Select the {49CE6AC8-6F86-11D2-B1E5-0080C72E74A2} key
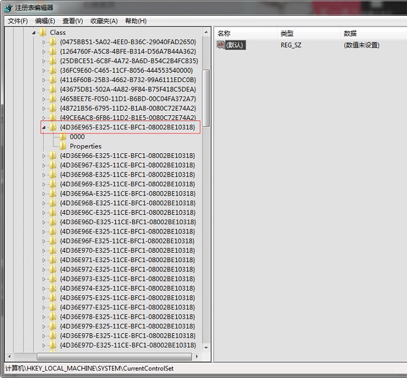 128,118
